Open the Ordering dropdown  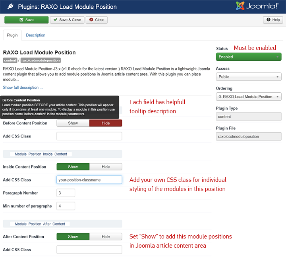click(249, 97)
